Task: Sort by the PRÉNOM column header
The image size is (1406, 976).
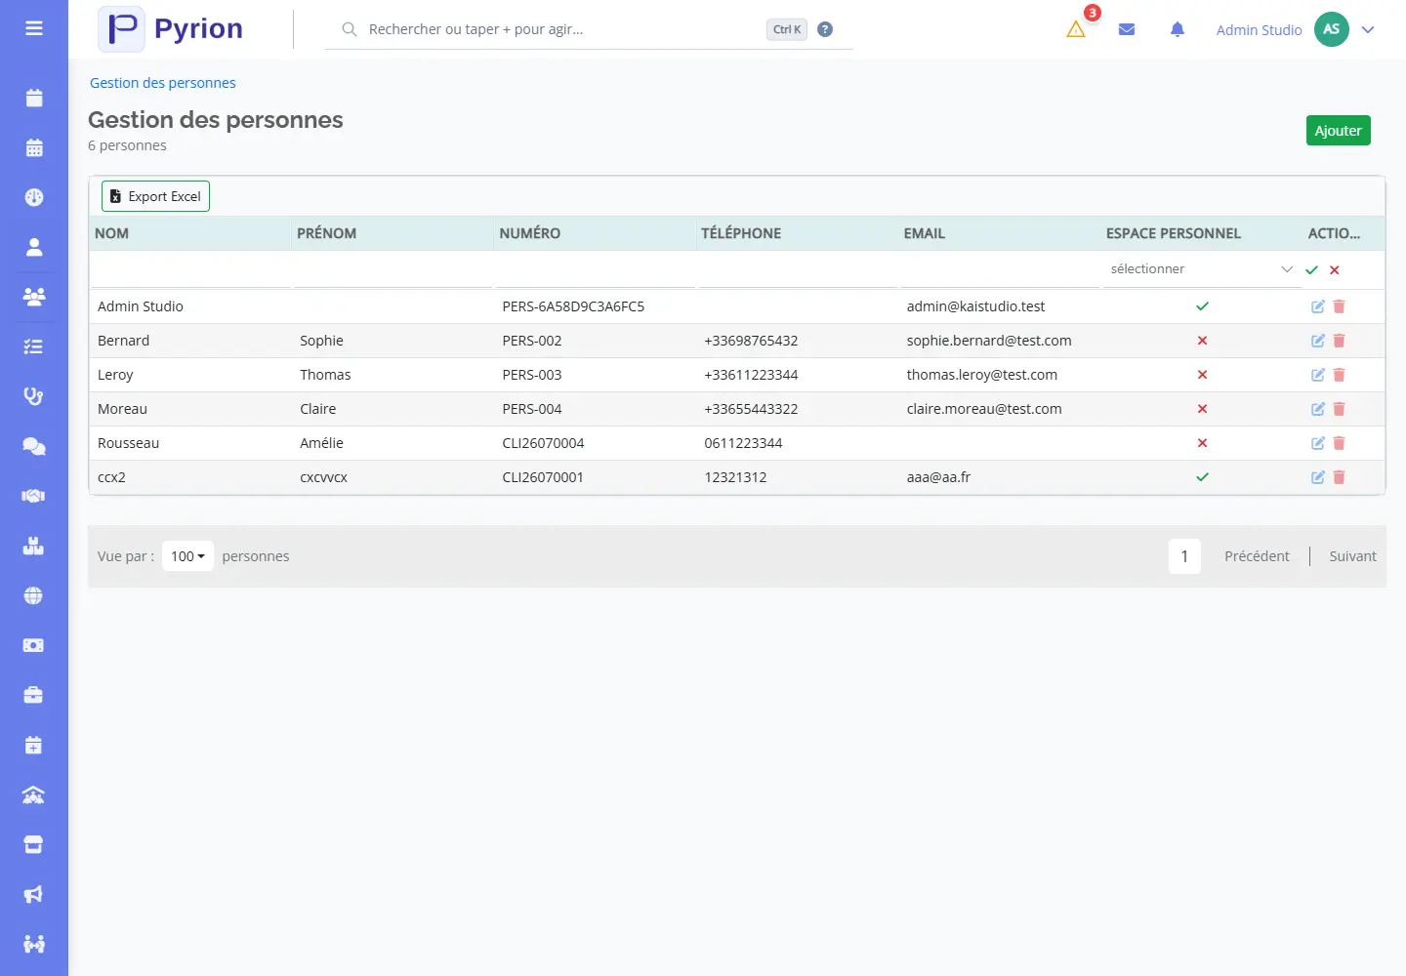Action: [327, 233]
